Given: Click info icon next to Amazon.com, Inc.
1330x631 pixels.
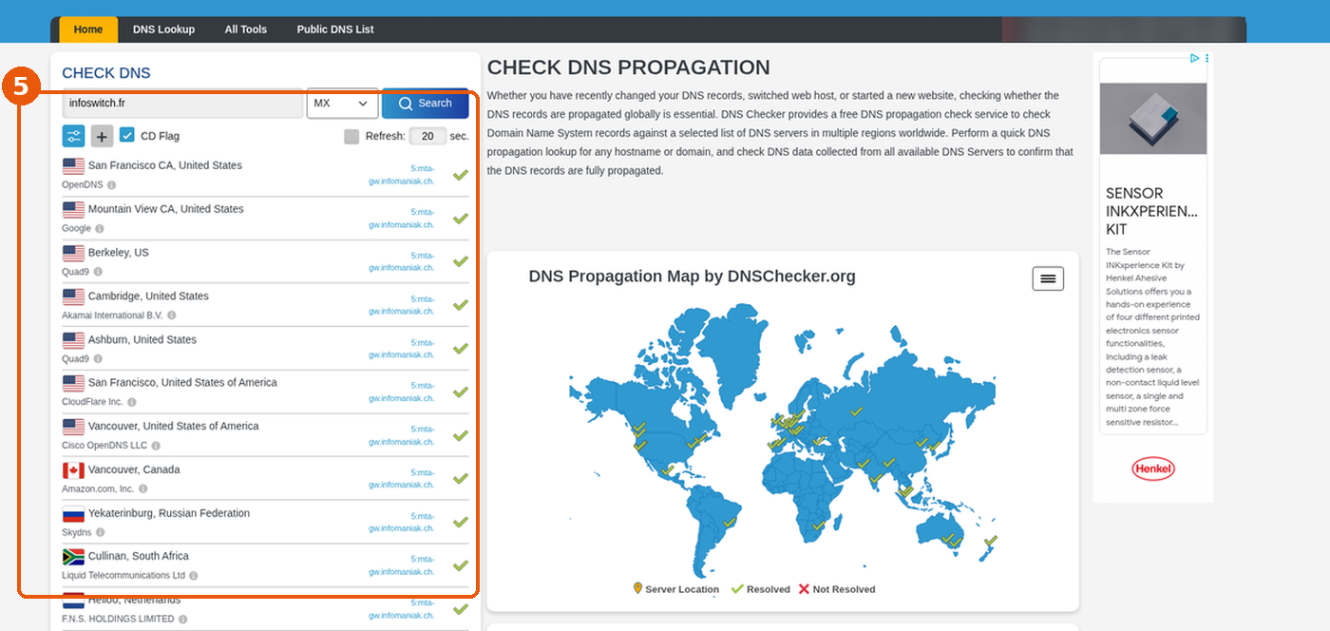Looking at the screenshot, I should pos(143,489).
